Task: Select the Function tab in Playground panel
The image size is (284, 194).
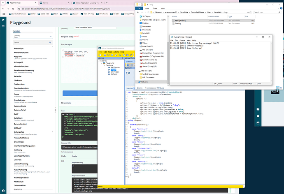Action: click(x=16, y=31)
